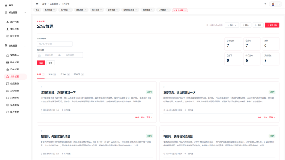Open 更多 menu on 重要信息 card

272,117
